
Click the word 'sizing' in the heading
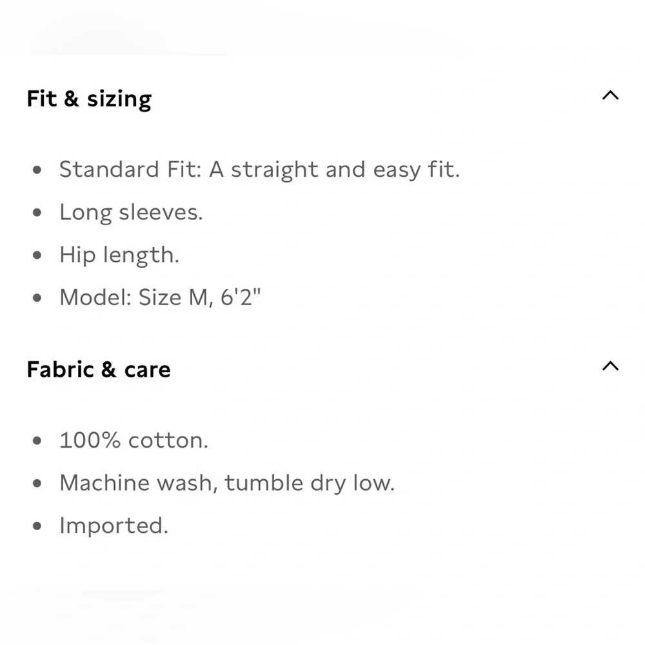pyautogui.click(x=119, y=100)
